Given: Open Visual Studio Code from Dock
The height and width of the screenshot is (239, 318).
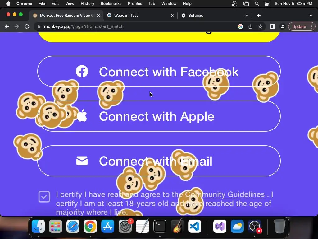Looking at the screenshot, I should click(195, 226).
